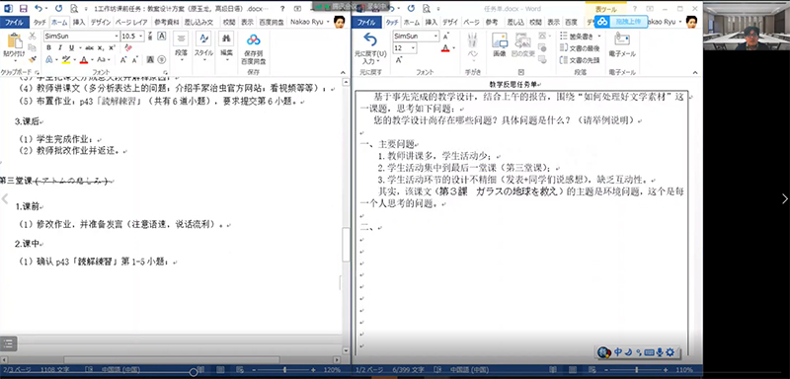Click 文書の先頭 start of document button

(x=581, y=60)
